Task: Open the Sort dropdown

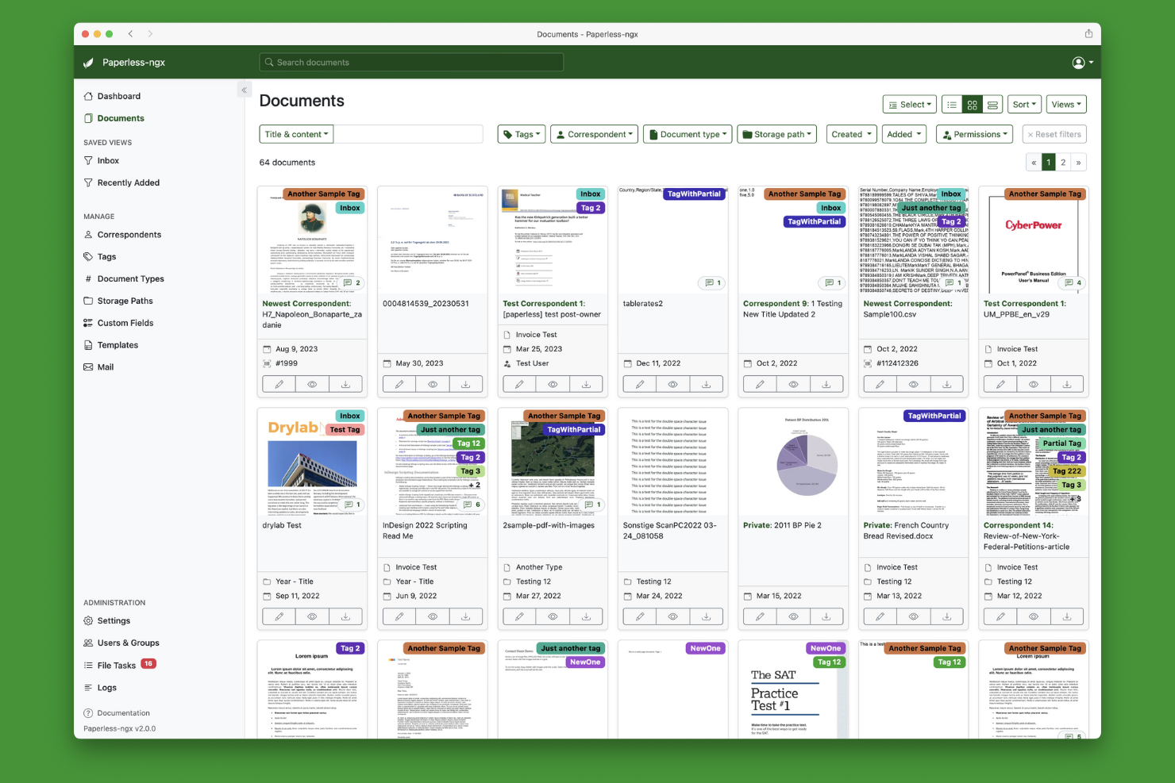Action: pos(1024,104)
